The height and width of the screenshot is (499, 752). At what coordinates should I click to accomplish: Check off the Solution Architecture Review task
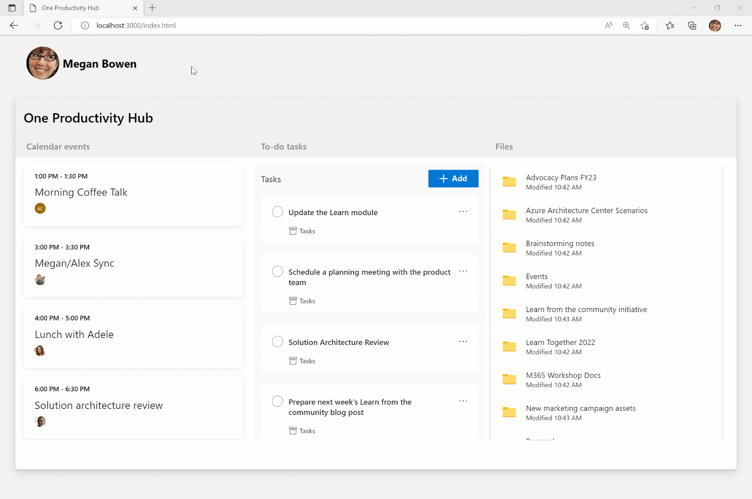click(x=278, y=341)
